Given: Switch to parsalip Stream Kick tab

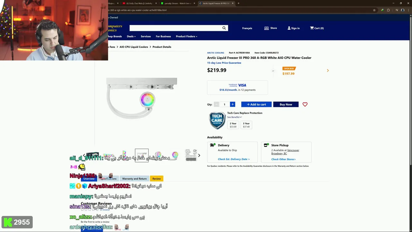Looking at the screenshot, I should (x=178, y=3).
